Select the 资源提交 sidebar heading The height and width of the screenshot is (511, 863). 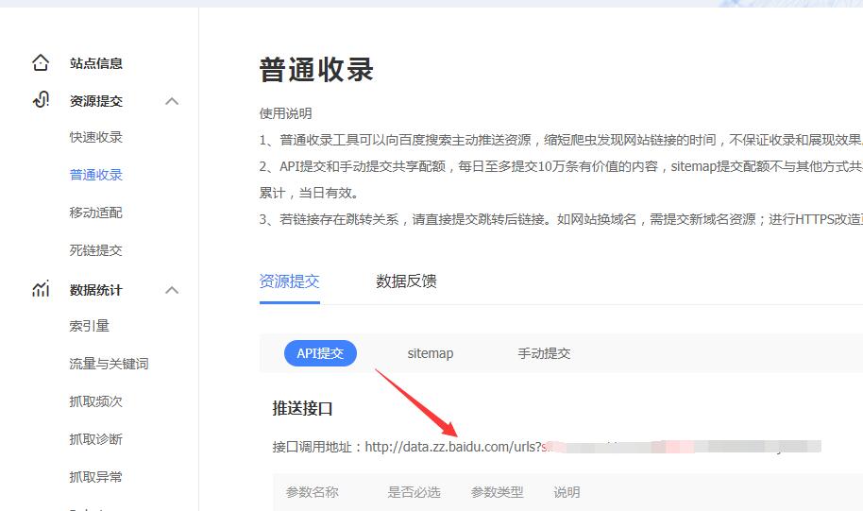pyautogui.click(x=95, y=101)
